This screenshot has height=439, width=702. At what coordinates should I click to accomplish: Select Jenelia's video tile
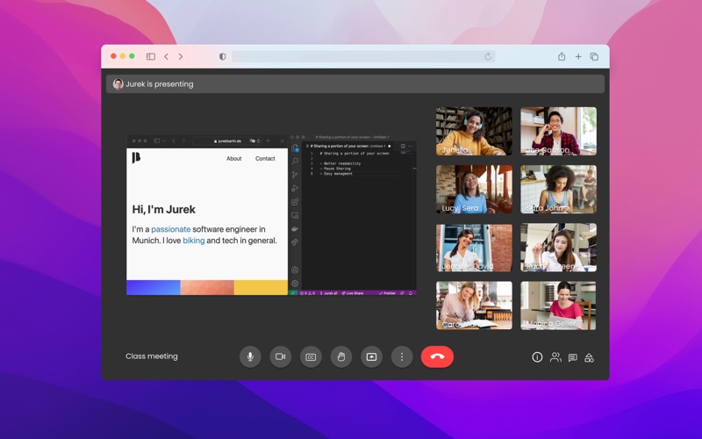point(474,131)
